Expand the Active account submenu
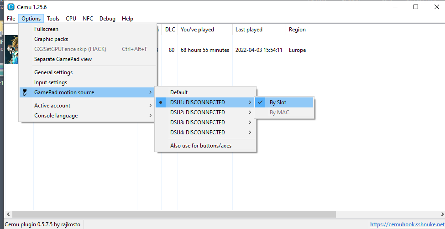Viewport: 445px width, 229px height. (88, 106)
